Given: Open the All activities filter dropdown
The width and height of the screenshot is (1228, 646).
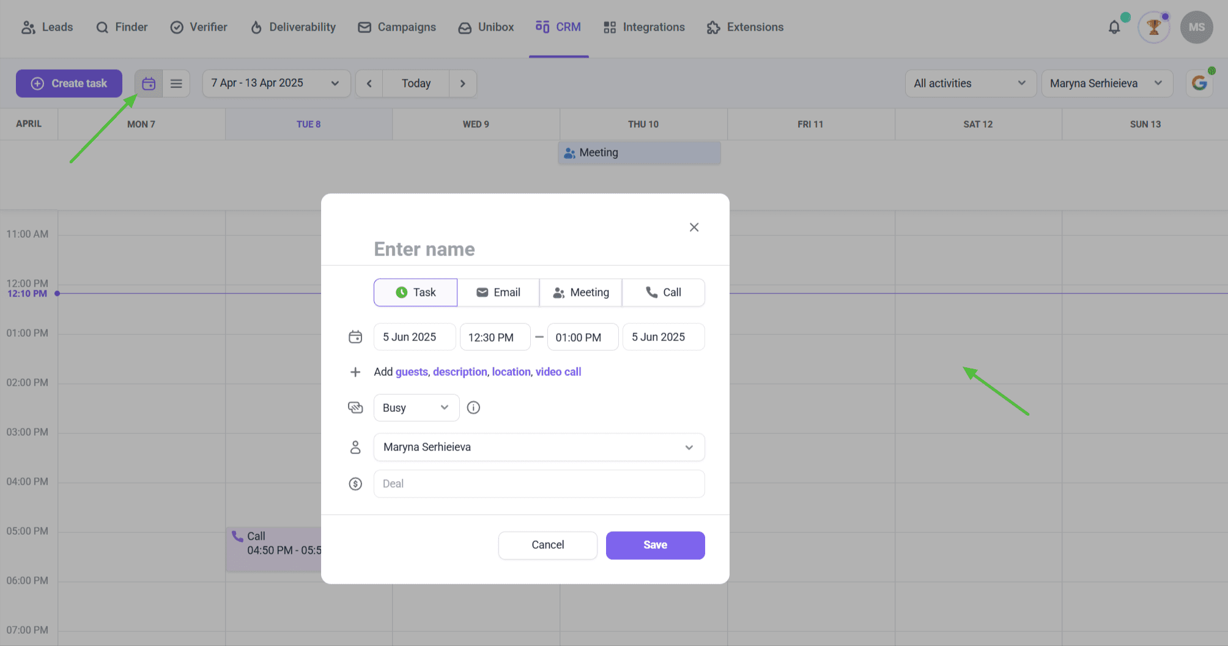Looking at the screenshot, I should 969,84.
